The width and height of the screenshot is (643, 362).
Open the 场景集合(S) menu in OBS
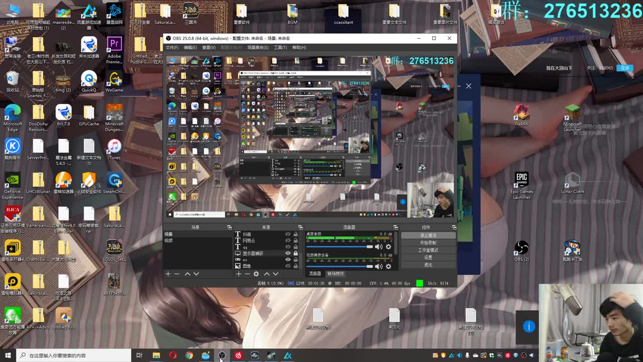(258, 47)
